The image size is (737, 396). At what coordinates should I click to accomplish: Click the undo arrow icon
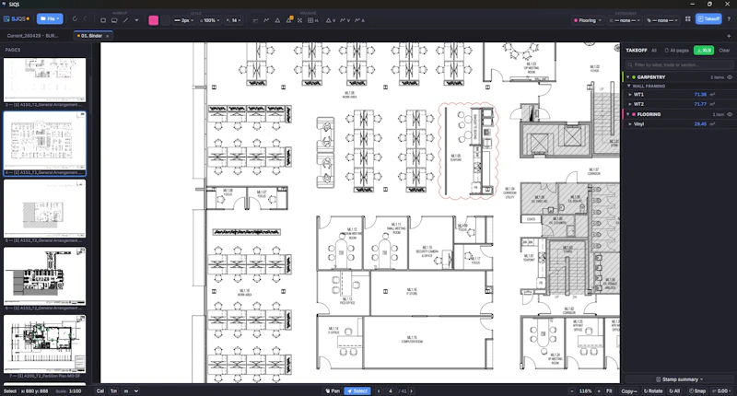[x=75, y=19]
